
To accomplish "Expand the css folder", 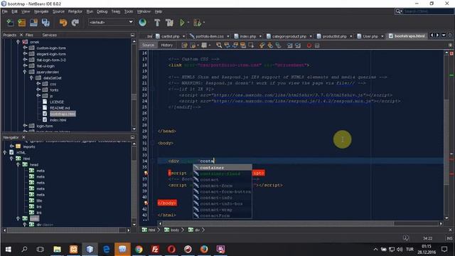I will pos(38,84).
